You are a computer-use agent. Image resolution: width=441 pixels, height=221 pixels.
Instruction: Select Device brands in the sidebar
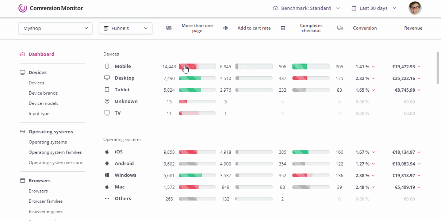tap(43, 93)
